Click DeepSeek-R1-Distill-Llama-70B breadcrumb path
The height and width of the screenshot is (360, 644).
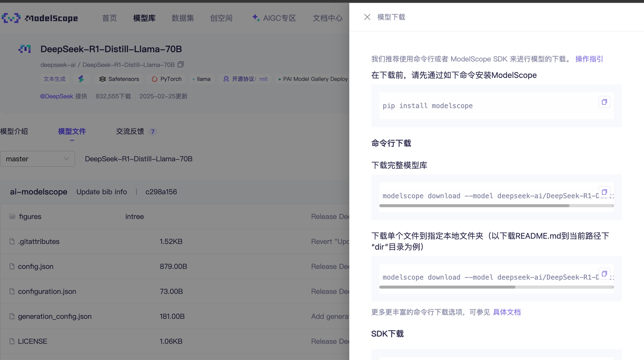point(139,159)
